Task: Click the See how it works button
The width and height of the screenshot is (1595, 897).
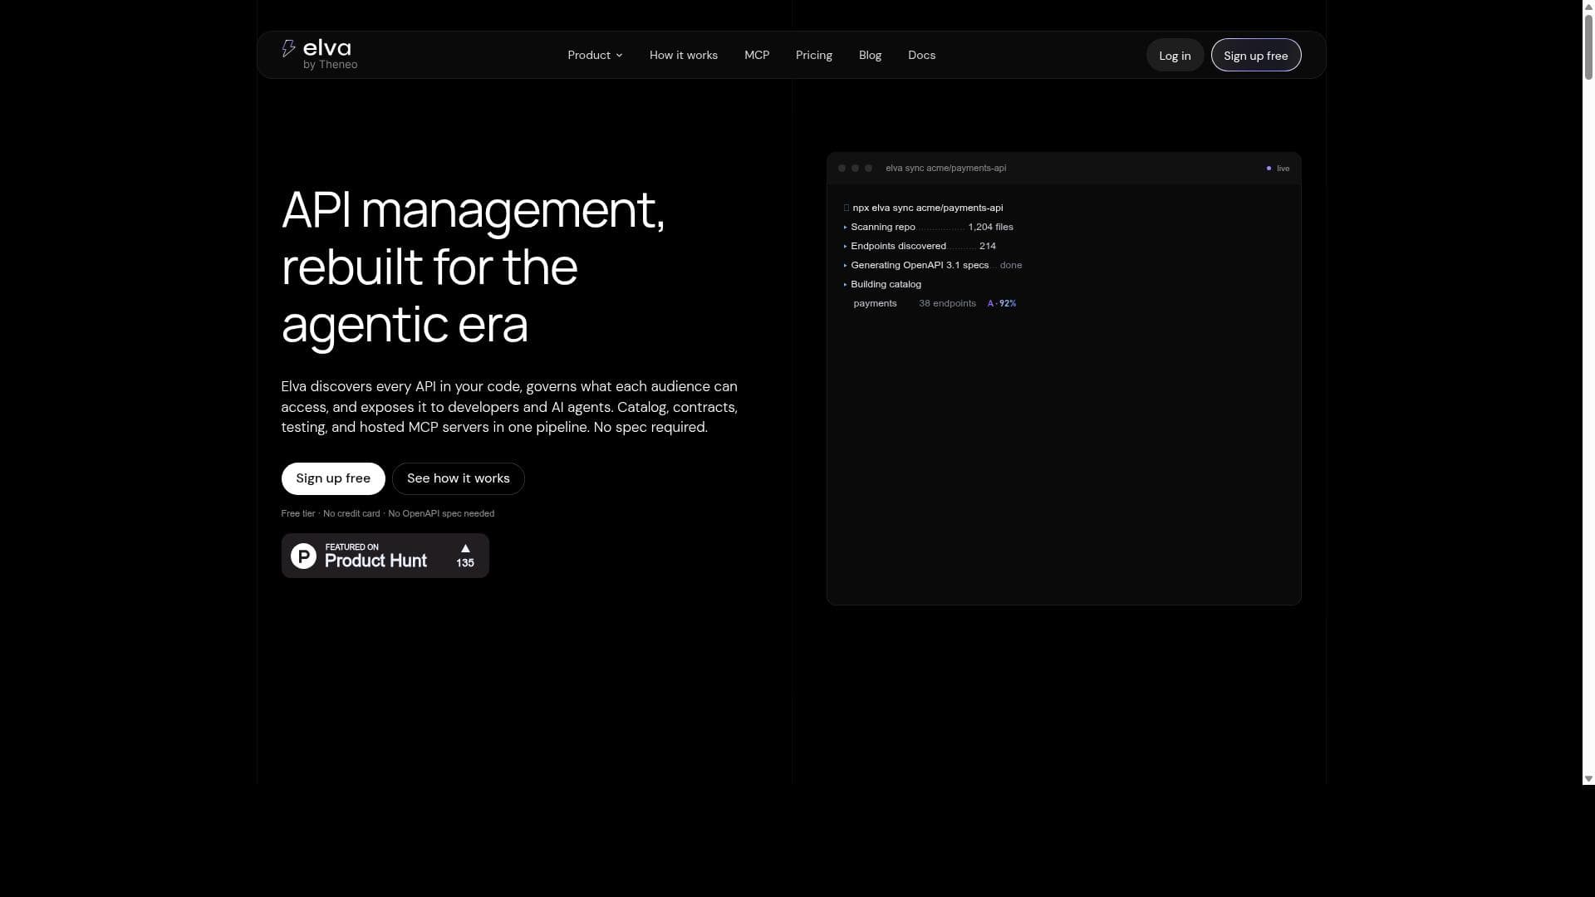Action: 459,478
